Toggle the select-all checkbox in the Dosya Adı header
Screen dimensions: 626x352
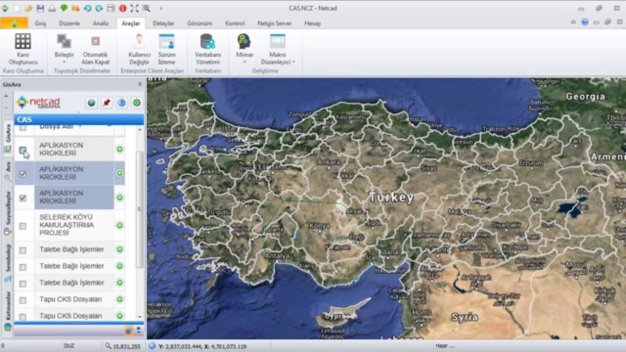23,128
